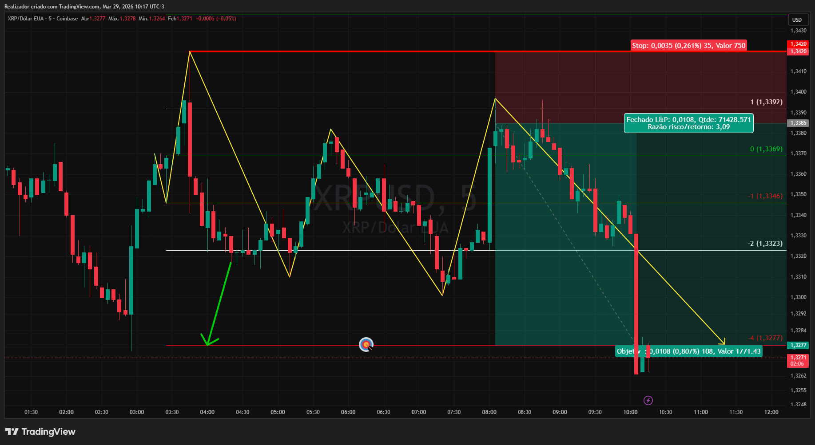This screenshot has height=445, width=815.
Task: Select the Fechado L&P risk/return label
Action: [x=688, y=123]
